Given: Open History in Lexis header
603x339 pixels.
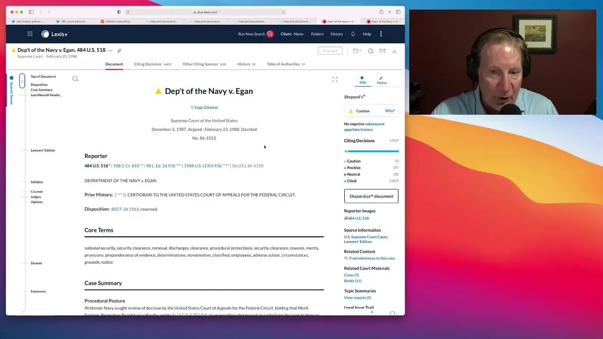Looking at the screenshot, I should (337, 34).
